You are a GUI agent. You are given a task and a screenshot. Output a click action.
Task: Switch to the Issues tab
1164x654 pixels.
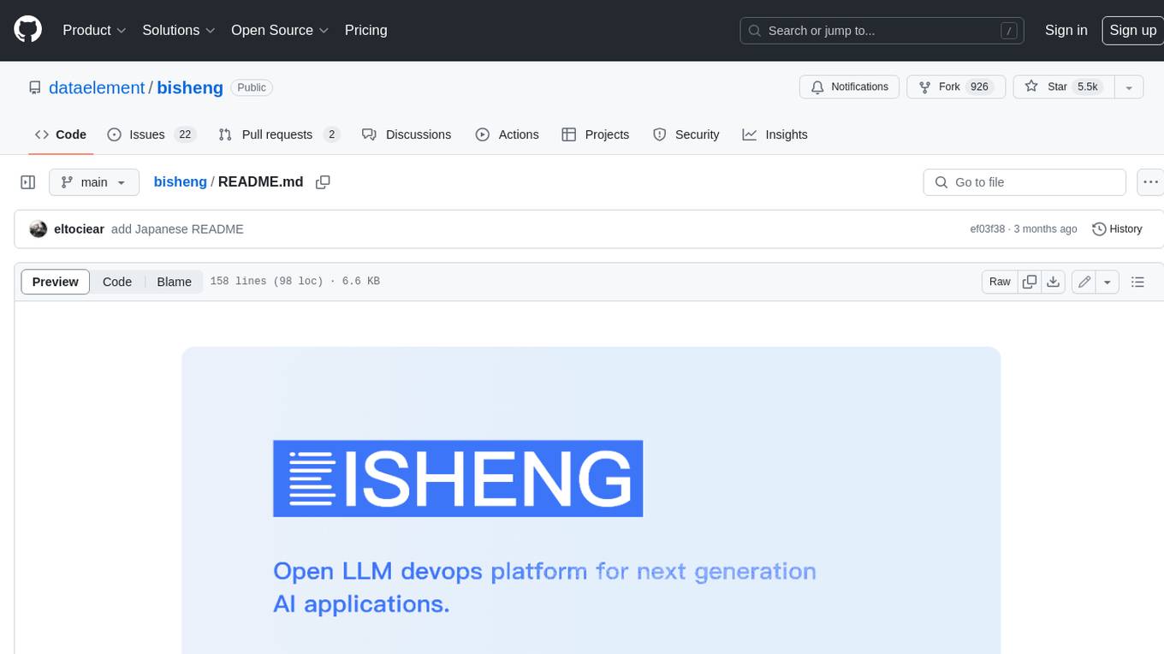click(x=151, y=134)
